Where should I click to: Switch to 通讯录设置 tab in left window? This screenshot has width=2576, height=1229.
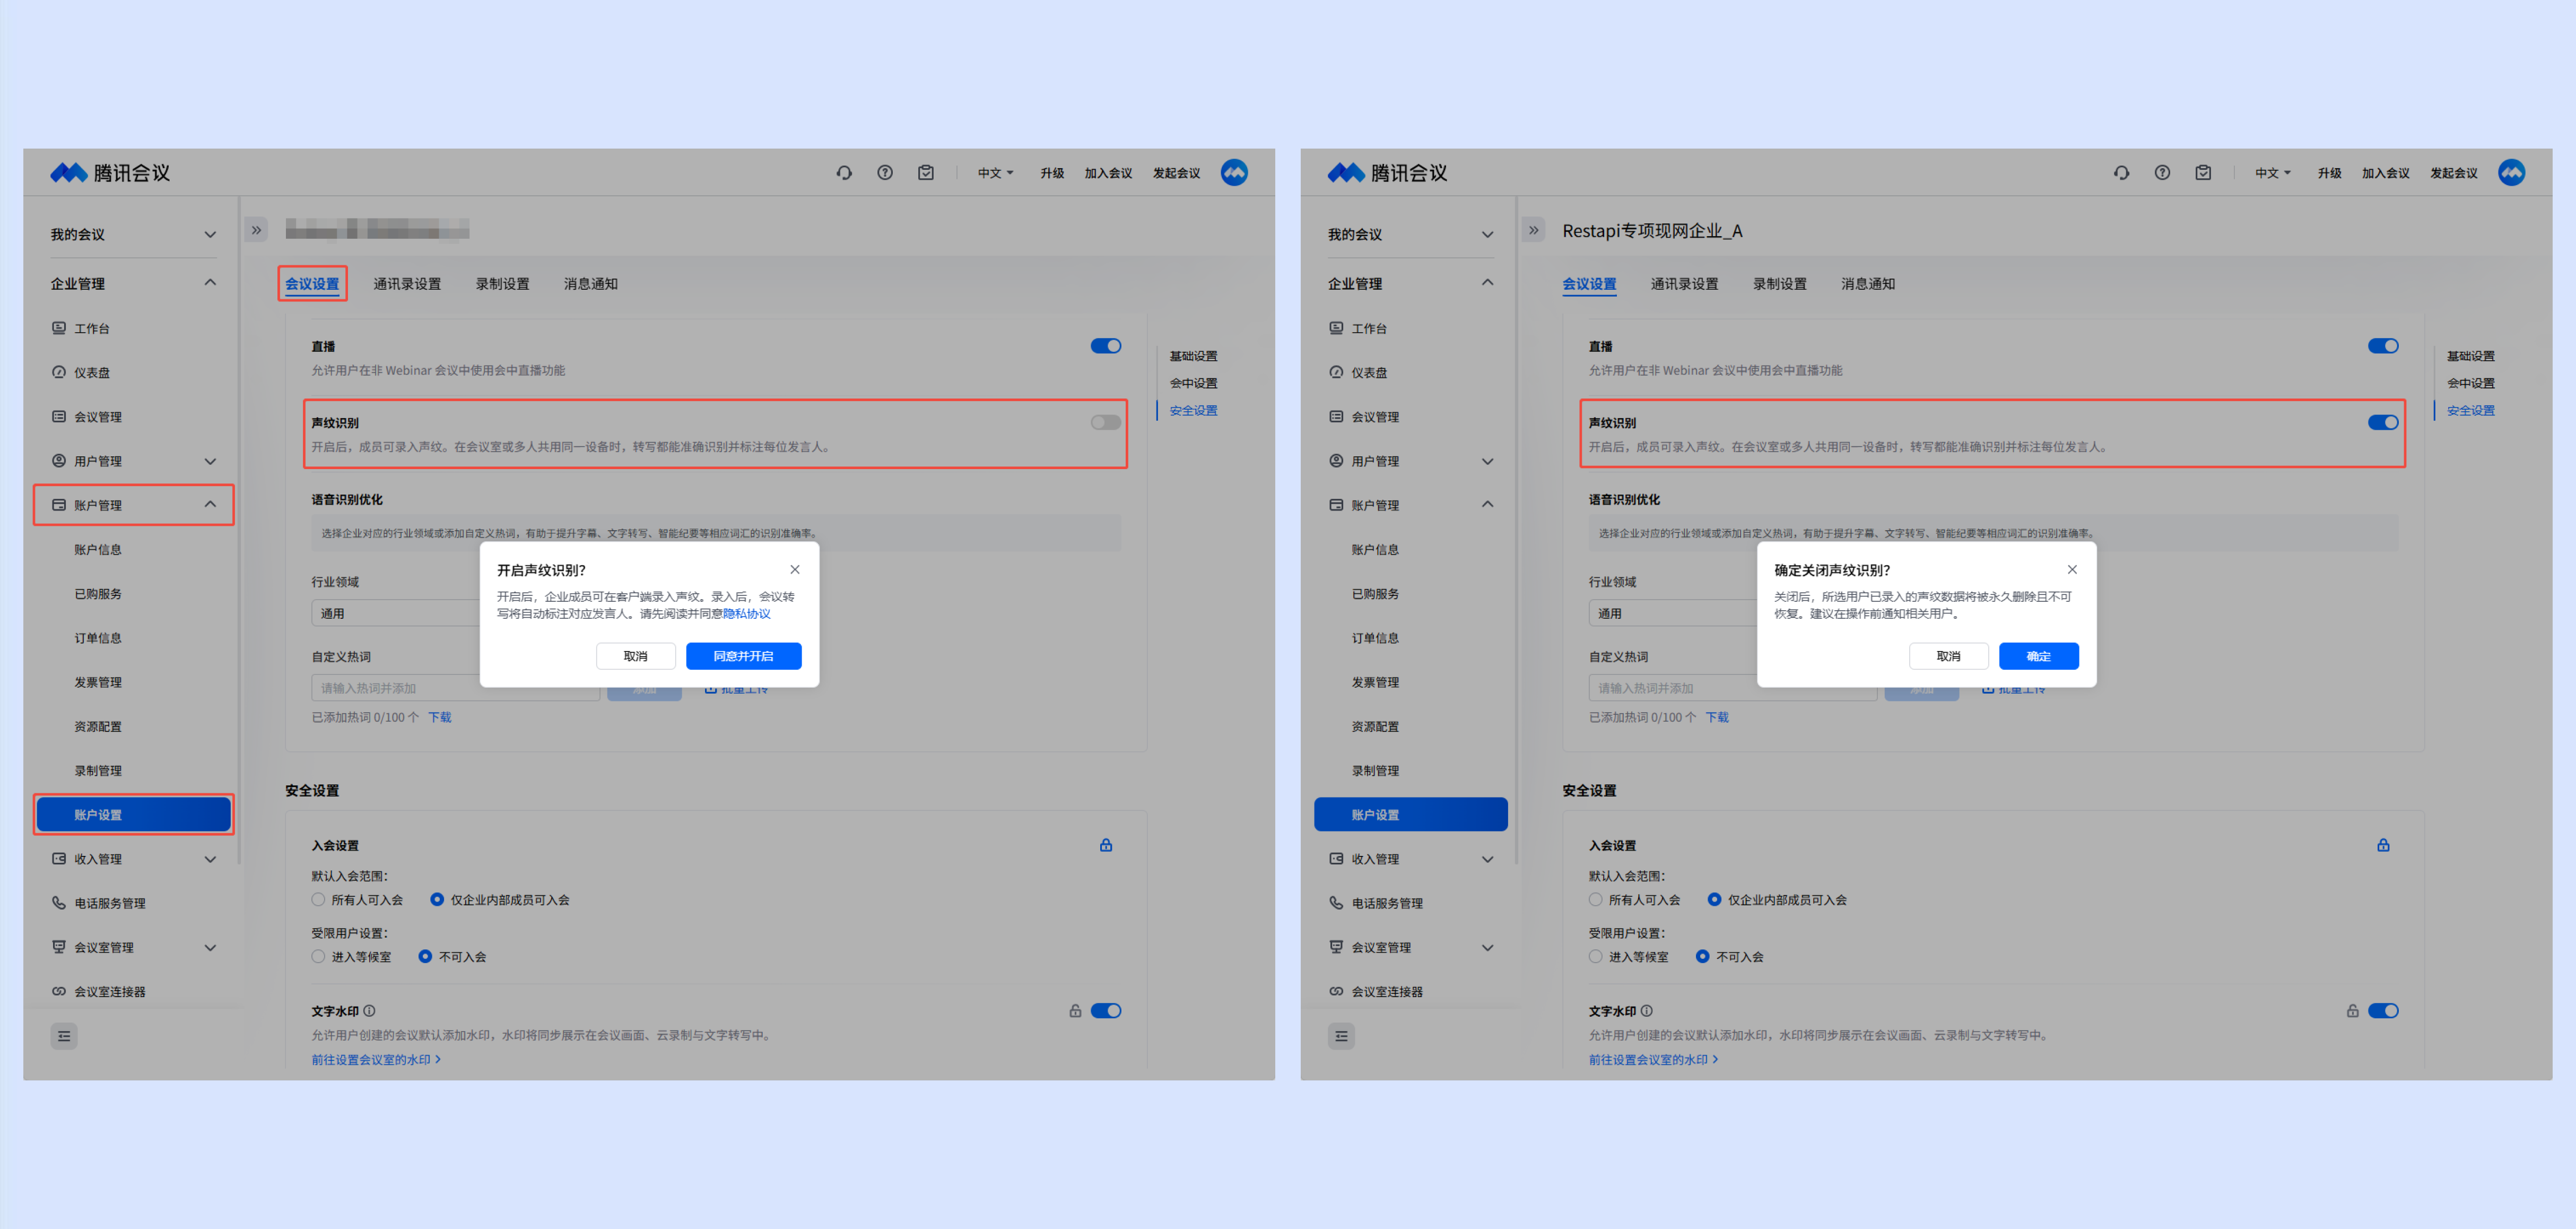pyautogui.click(x=407, y=284)
